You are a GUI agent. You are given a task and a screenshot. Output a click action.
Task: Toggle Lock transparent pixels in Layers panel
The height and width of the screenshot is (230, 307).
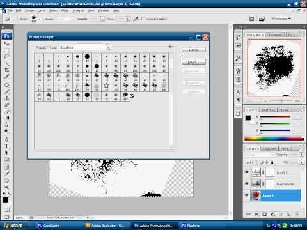(x=256, y=162)
